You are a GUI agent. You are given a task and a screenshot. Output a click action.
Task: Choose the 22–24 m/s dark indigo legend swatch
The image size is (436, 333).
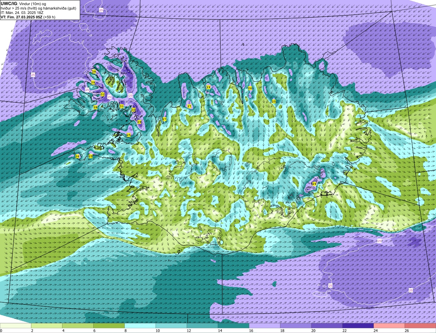point(358,326)
